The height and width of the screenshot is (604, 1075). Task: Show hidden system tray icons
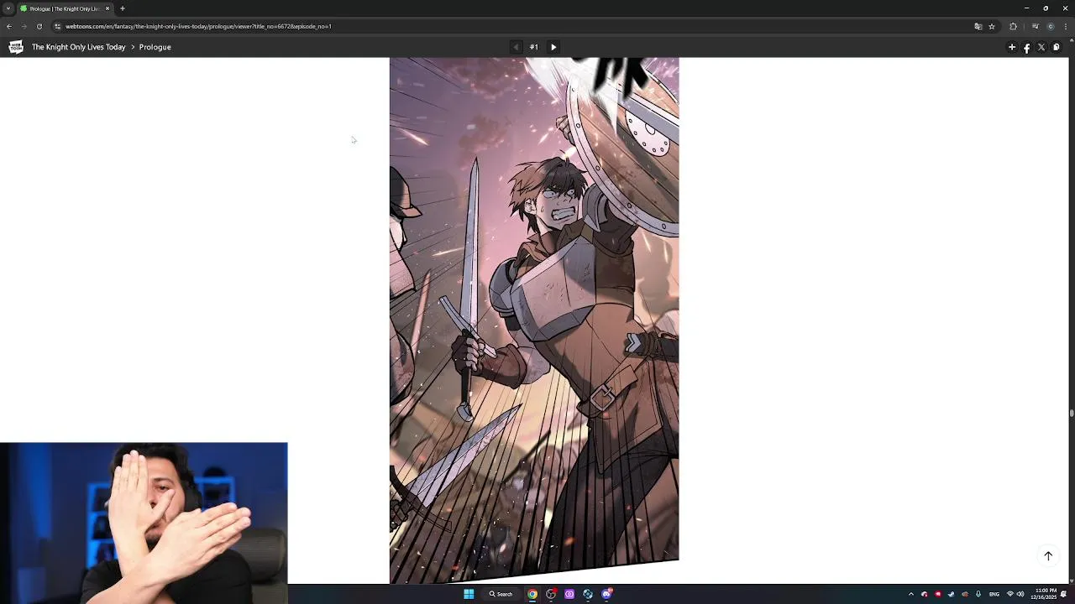pos(911,594)
